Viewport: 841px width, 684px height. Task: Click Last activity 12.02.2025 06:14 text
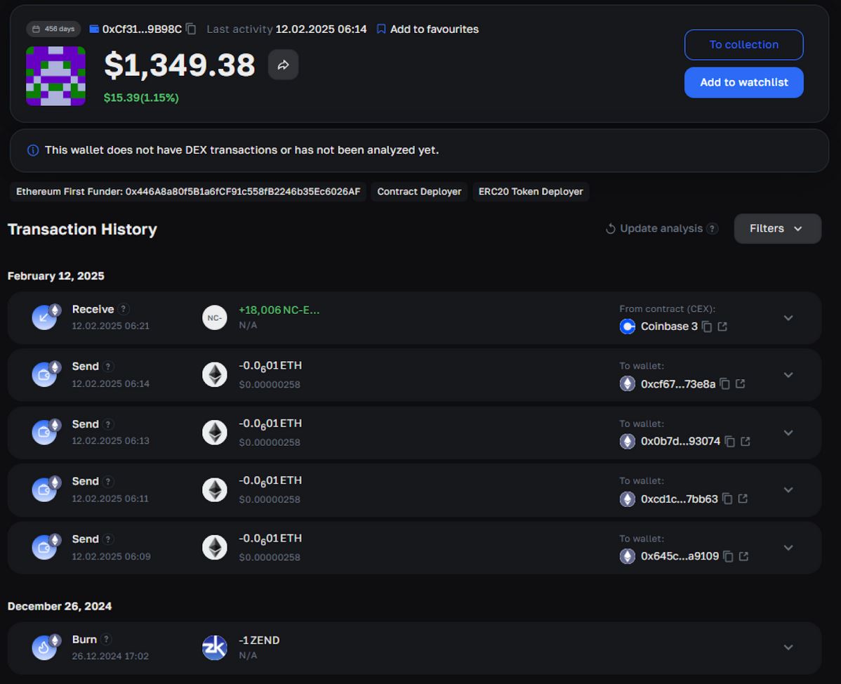tap(286, 29)
